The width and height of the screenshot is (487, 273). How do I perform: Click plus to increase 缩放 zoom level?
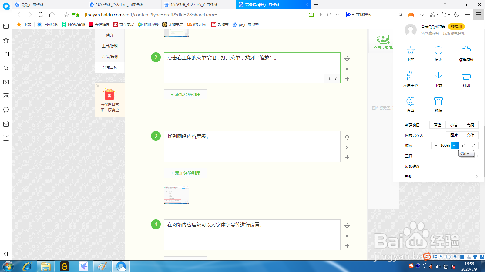pyautogui.click(x=454, y=146)
